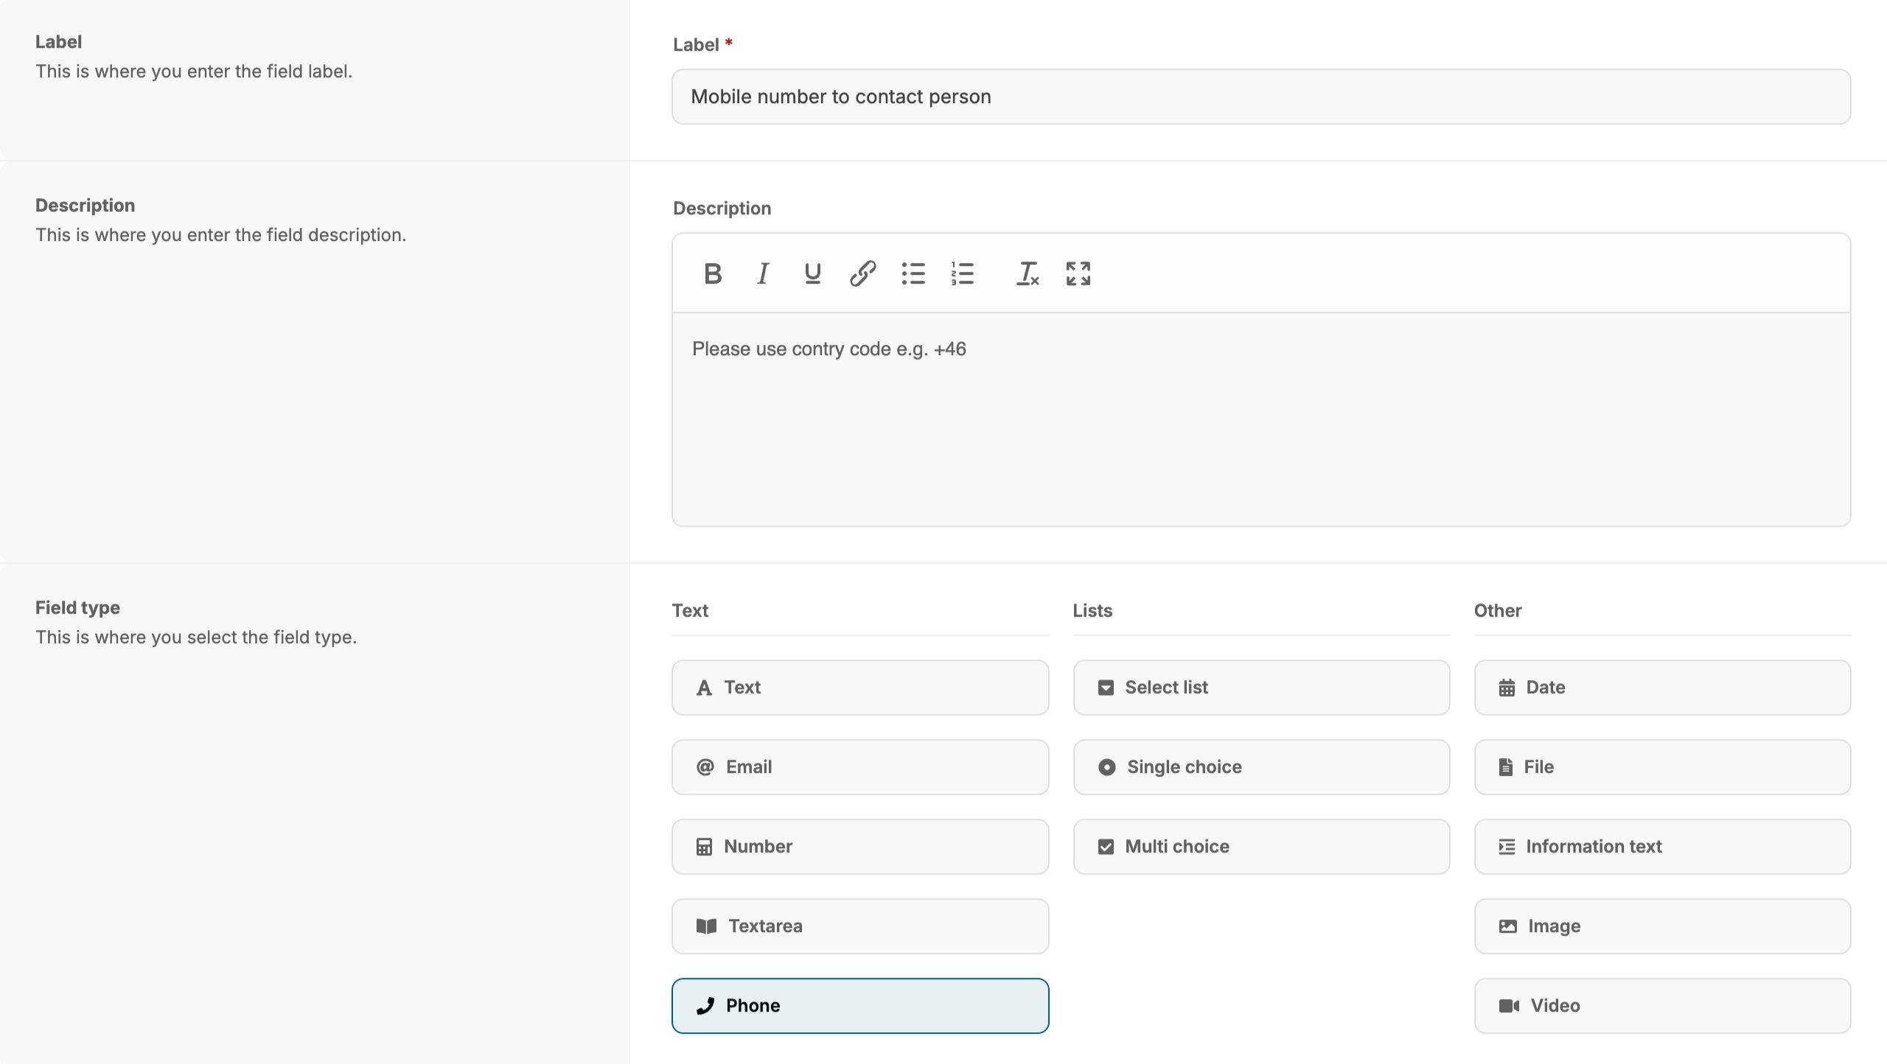This screenshot has height=1064, width=1887.
Task: Set field type to Number
Action: click(859, 847)
